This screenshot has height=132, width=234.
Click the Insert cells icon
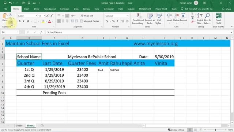click(169, 15)
